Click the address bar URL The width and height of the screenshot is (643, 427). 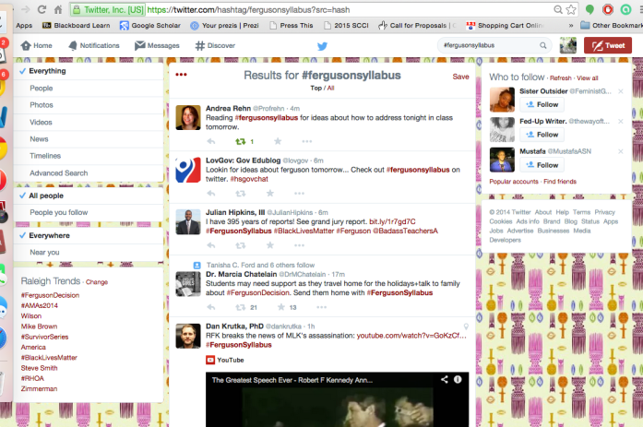(x=248, y=10)
